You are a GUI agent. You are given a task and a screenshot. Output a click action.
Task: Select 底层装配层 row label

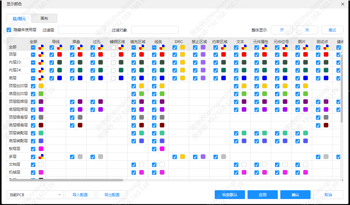coord(18,141)
